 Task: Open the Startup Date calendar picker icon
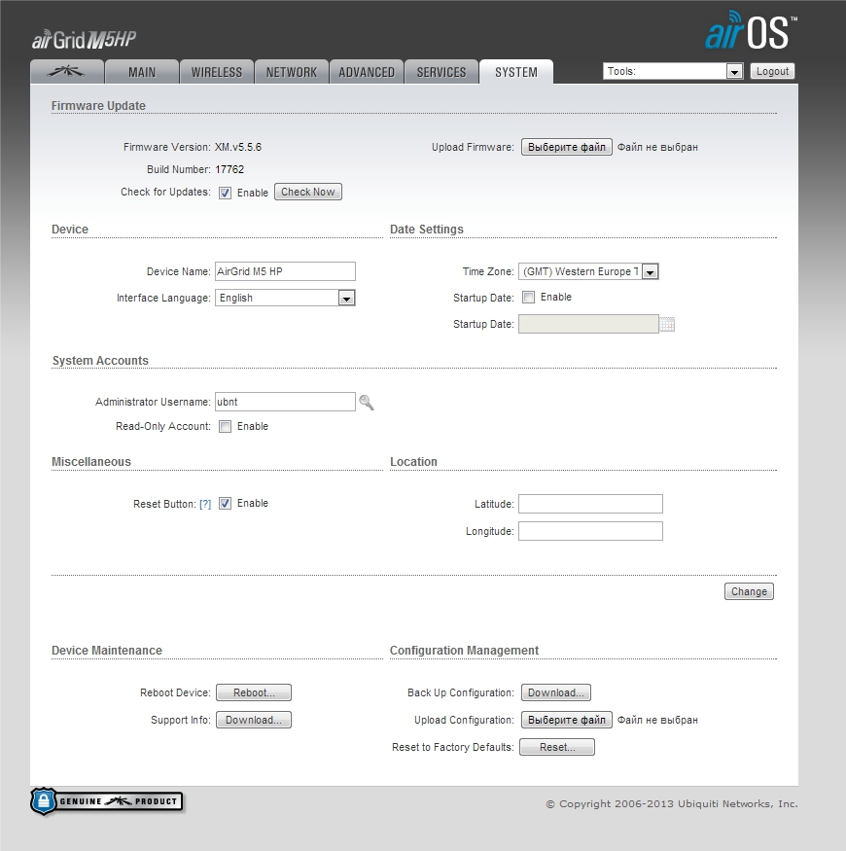click(x=667, y=324)
